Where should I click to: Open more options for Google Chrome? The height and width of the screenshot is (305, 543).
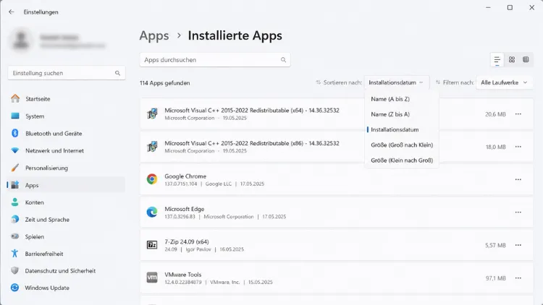[x=518, y=179]
